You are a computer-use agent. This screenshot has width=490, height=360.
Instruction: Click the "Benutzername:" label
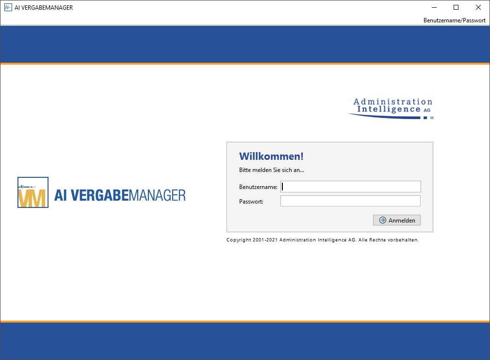(x=258, y=187)
